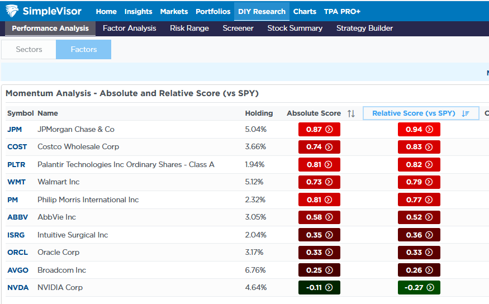Screen dimensions: 489x304
Task: Click the ORCL symbol link
Action: tap(17, 253)
